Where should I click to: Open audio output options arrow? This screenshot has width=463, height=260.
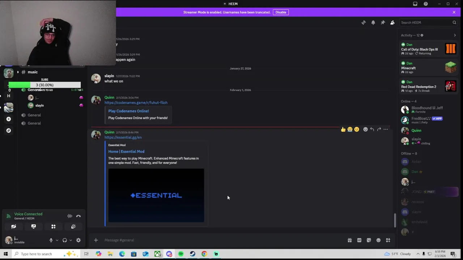coord(71,240)
